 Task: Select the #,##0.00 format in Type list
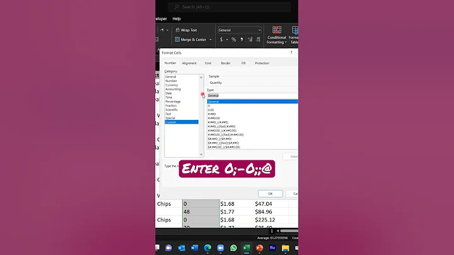(252, 118)
